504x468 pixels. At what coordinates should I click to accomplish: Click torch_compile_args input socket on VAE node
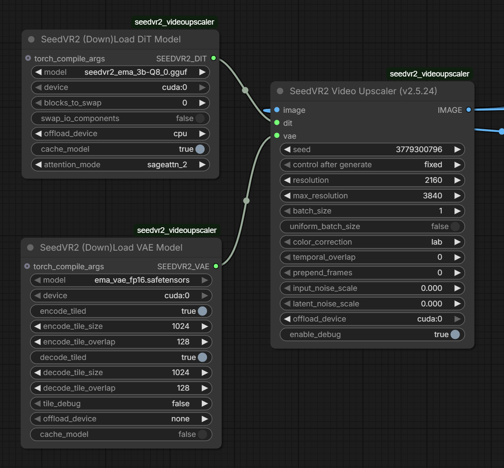[27, 266]
